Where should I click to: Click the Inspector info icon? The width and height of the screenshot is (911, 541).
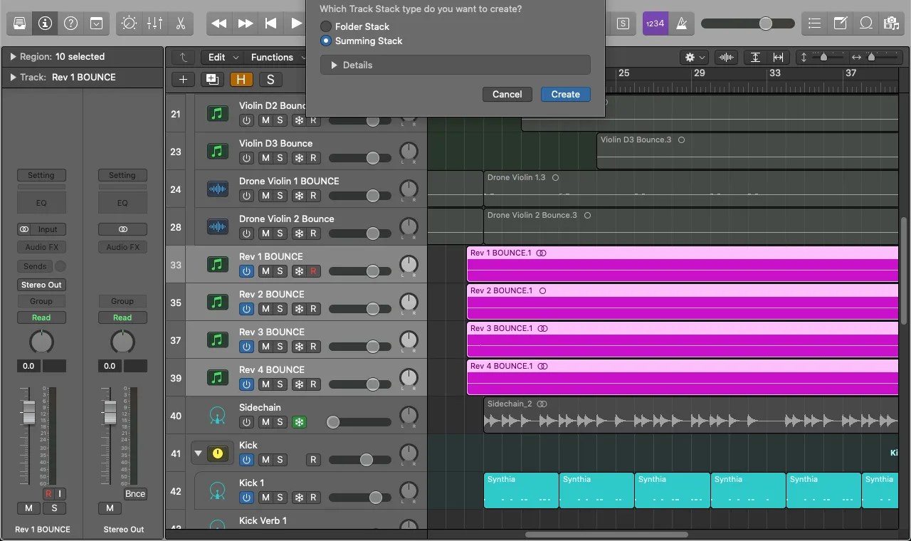45,23
